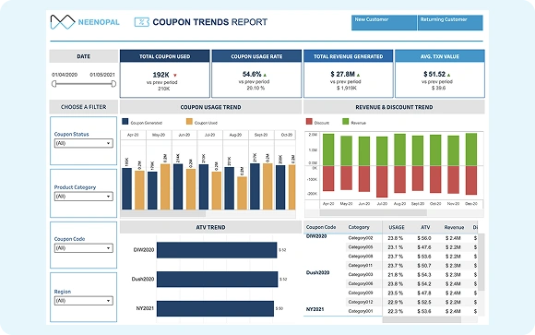Click the 01/05/2021 end date text

102,75
